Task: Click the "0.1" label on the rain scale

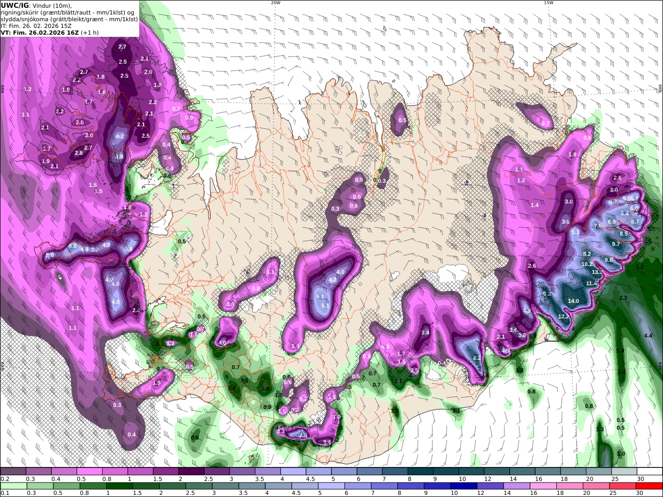Action: point(4,493)
